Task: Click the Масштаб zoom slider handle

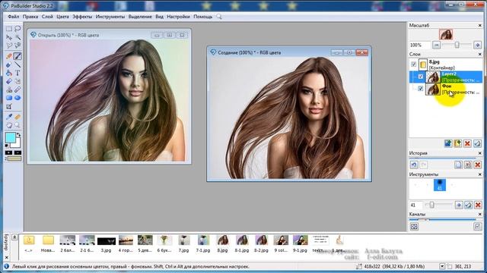Action: (x=457, y=45)
